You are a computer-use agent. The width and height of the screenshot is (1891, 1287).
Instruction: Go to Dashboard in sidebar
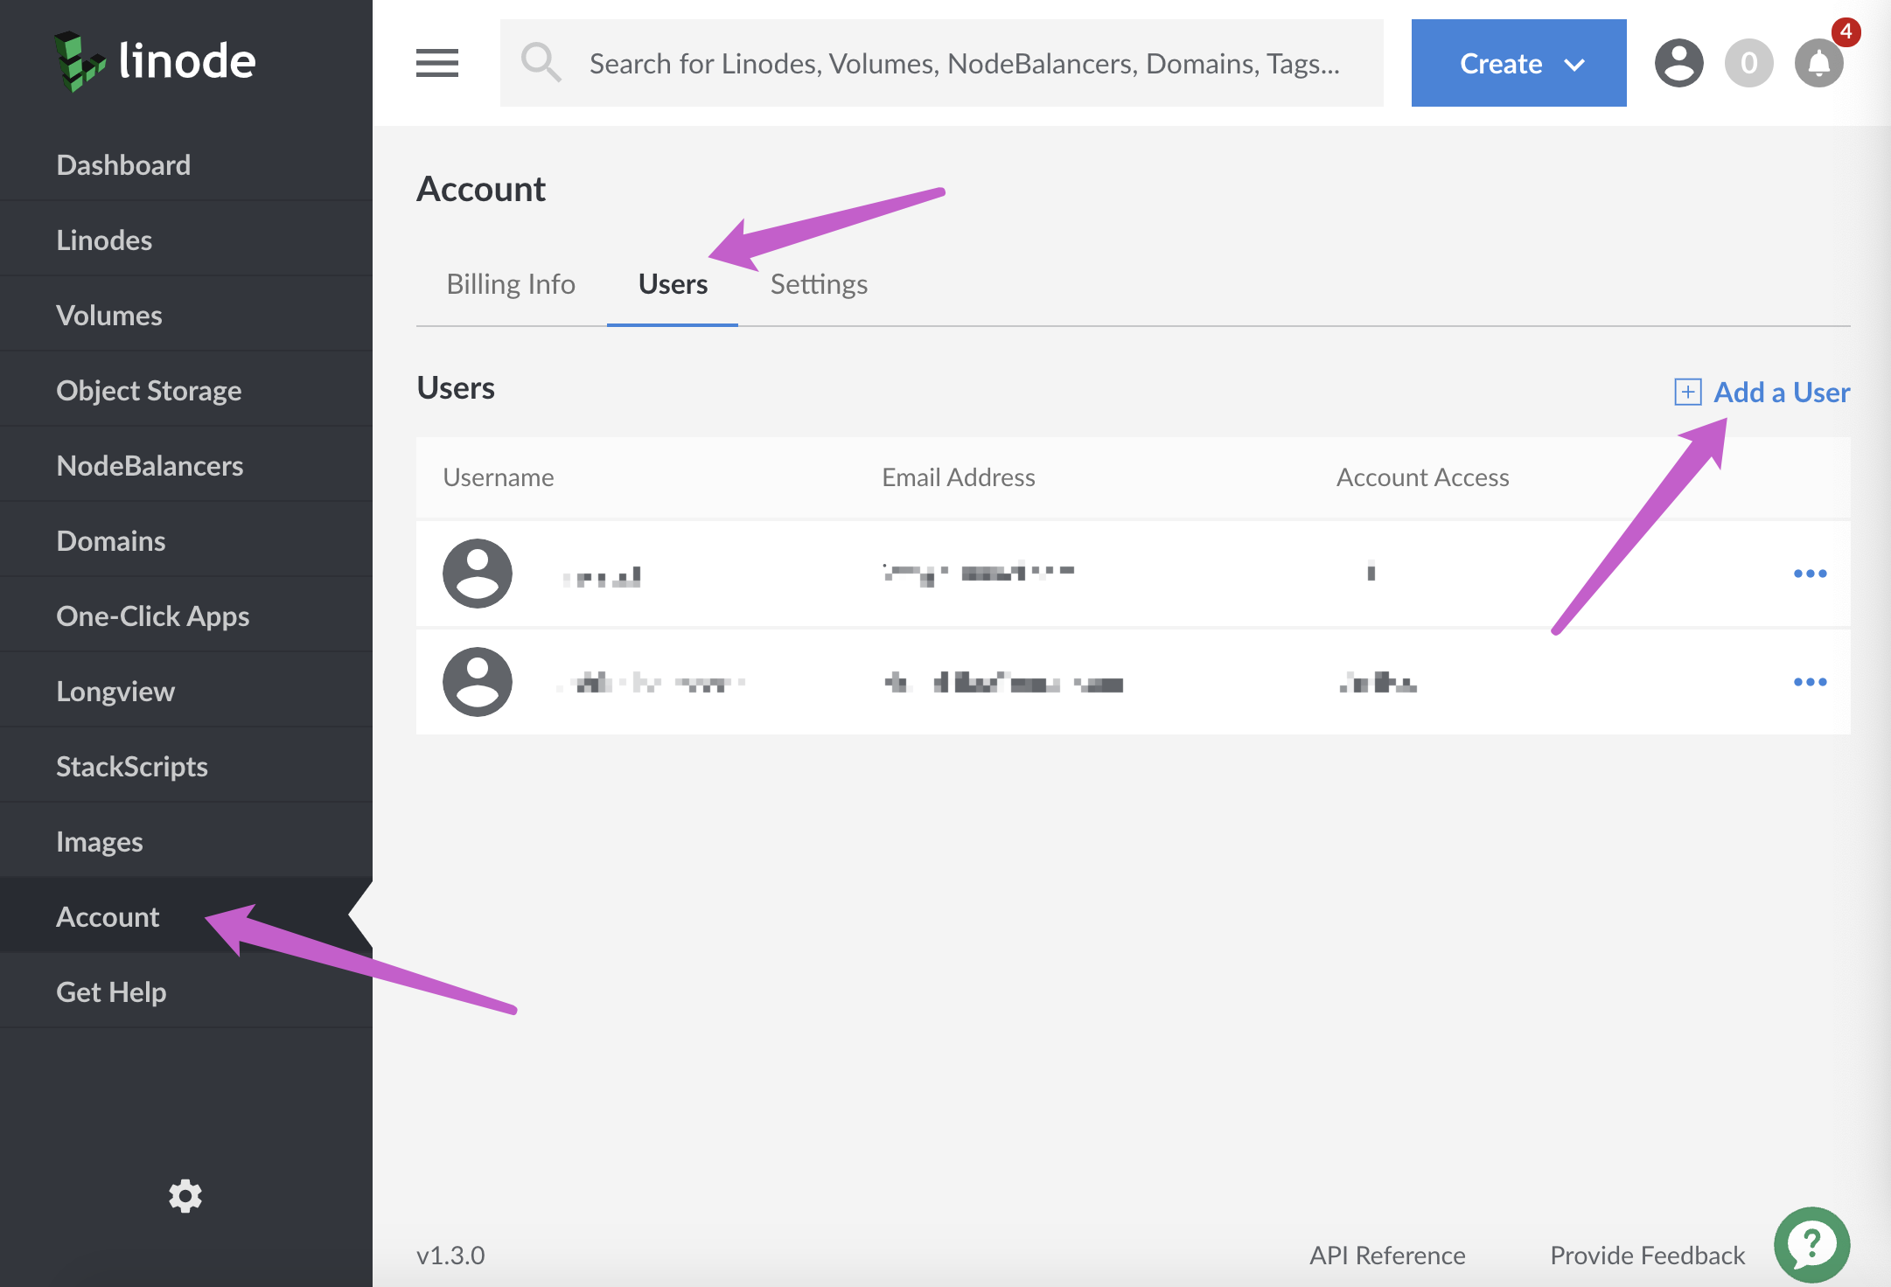point(186,164)
